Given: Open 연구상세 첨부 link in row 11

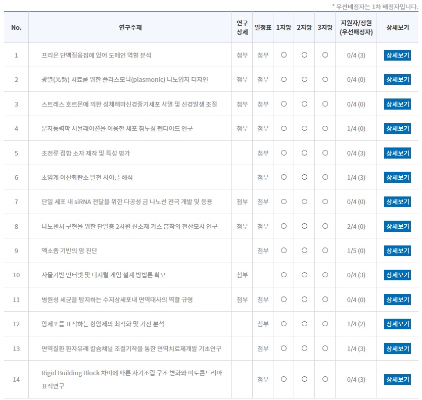Looking at the screenshot, I should pyautogui.click(x=242, y=299).
